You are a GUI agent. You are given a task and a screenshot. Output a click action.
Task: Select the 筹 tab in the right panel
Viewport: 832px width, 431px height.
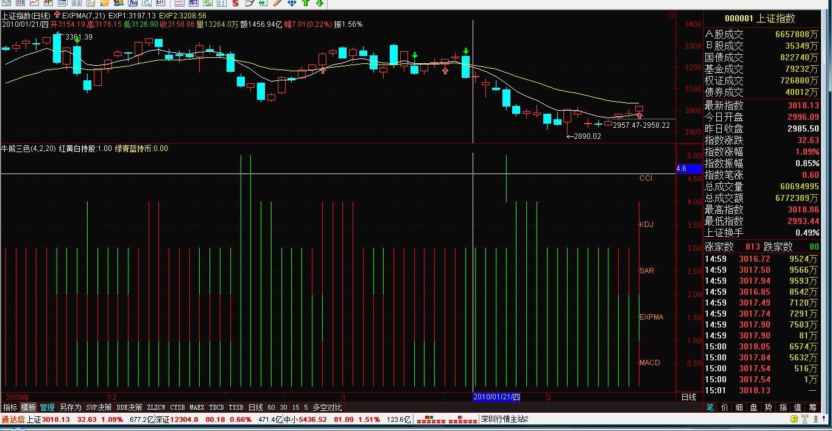coord(813,407)
